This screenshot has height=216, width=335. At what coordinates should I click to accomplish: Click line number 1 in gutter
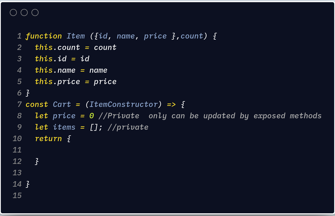(19, 36)
